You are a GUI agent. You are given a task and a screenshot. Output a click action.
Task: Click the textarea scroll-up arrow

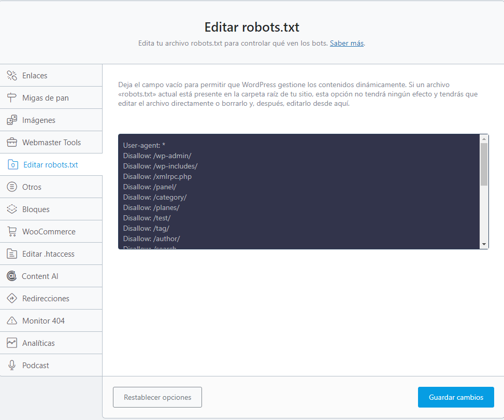(484, 139)
